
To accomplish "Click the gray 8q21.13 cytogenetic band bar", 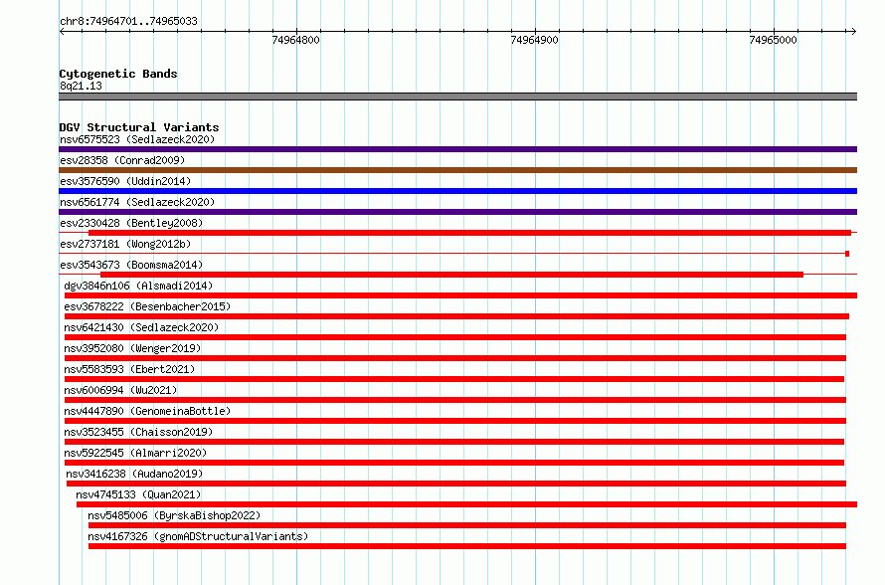I will (x=457, y=97).
